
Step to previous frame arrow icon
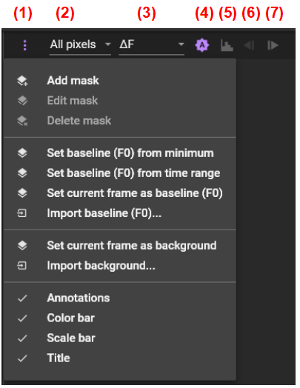pyautogui.click(x=249, y=45)
